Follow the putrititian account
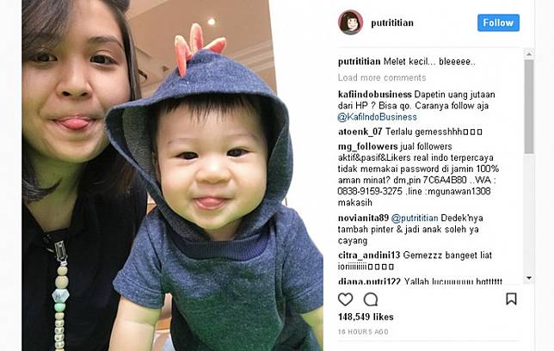Image resolution: width=554 pixels, height=351 pixels. tap(498, 22)
